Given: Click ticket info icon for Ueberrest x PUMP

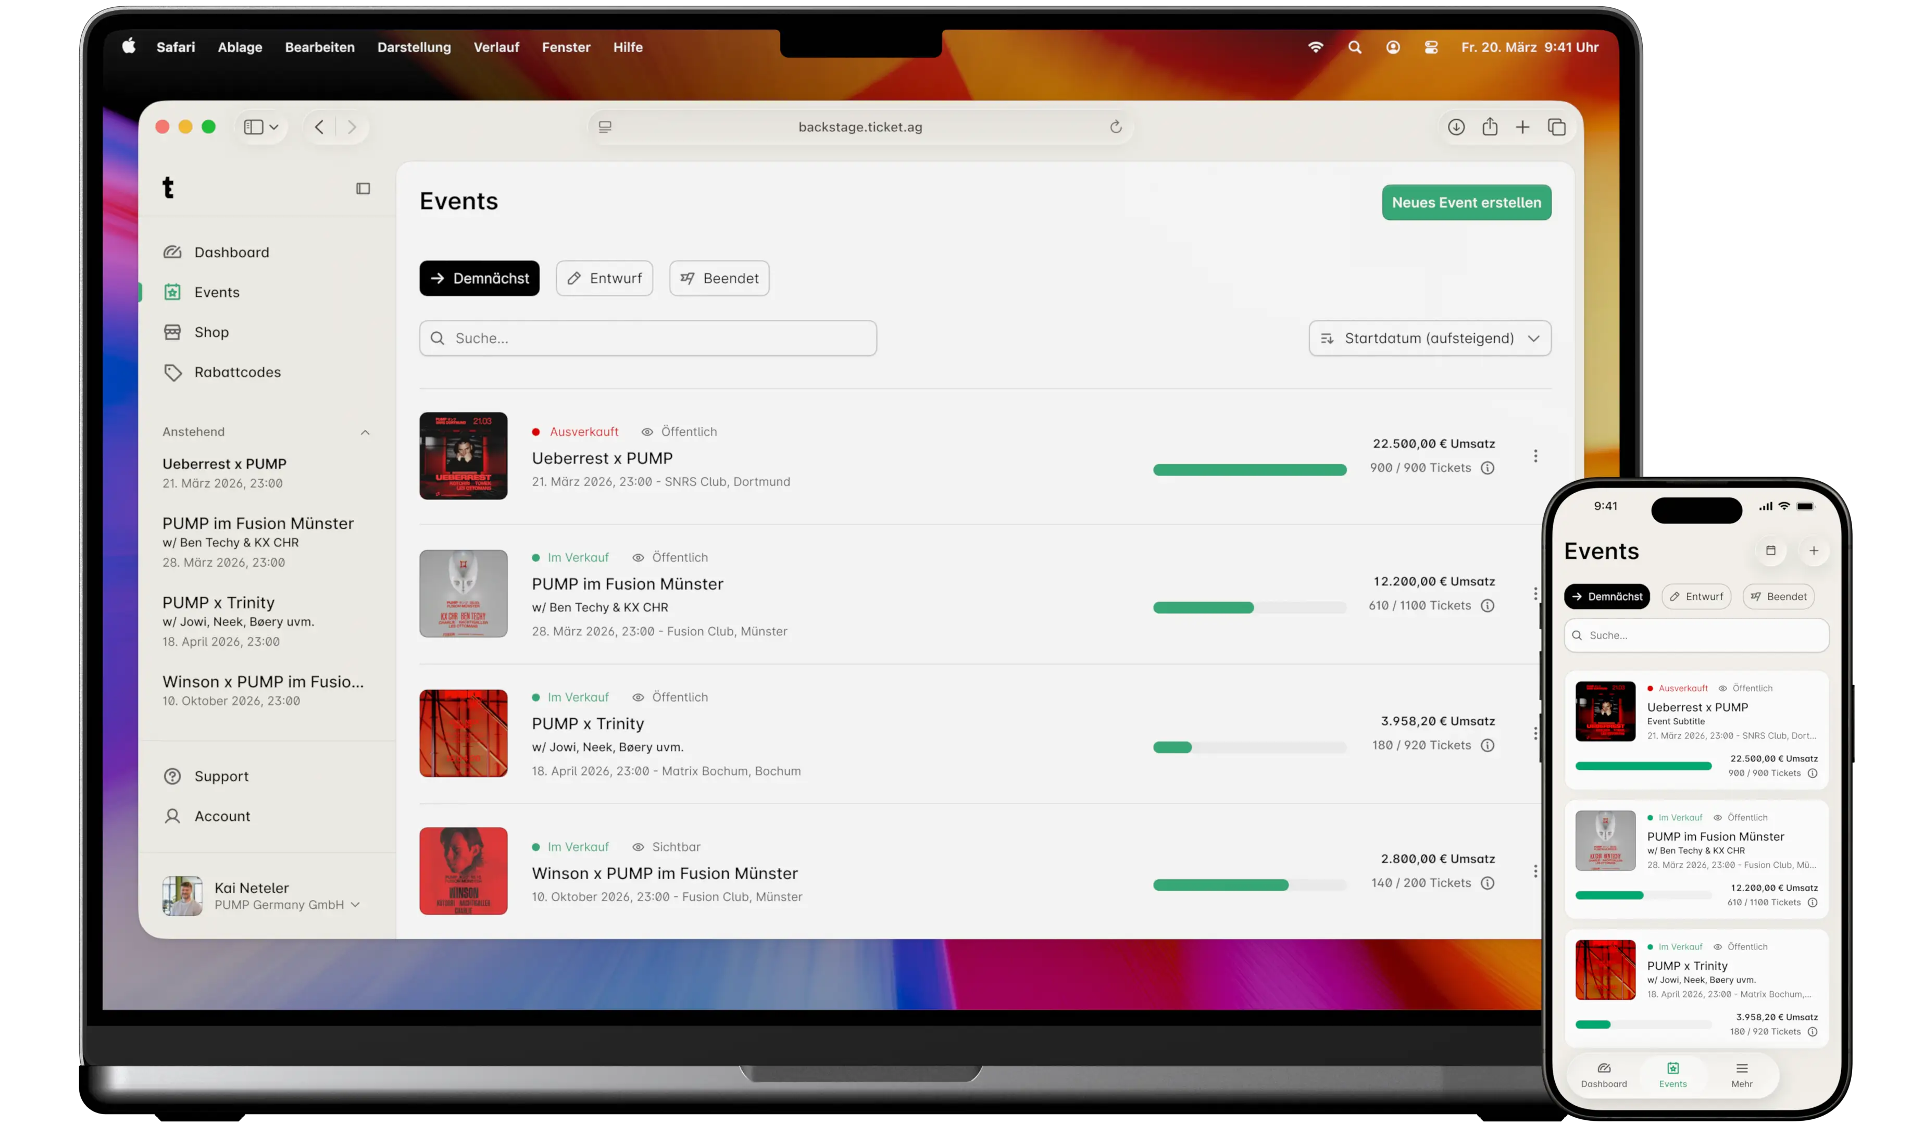Looking at the screenshot, I should [x=1488, y=468].
